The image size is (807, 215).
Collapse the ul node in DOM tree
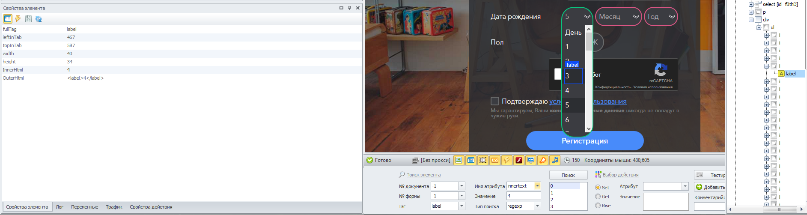[759, 27]
